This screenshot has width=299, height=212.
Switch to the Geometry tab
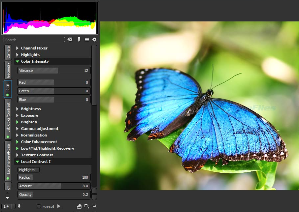click(8, 70)
